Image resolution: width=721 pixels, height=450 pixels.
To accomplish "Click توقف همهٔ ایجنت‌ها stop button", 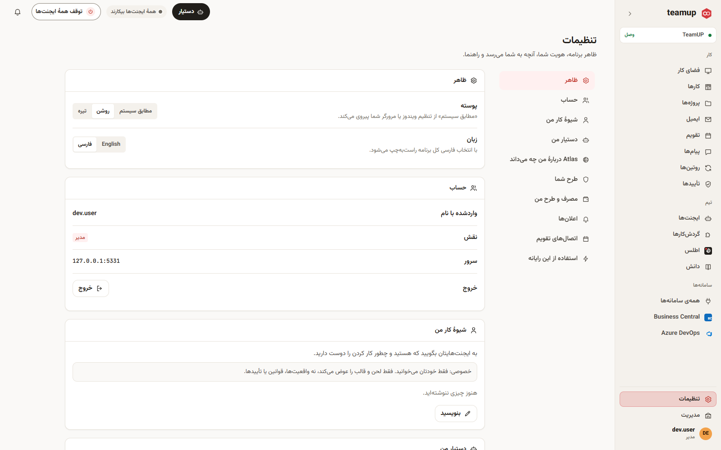I will 66,12.
